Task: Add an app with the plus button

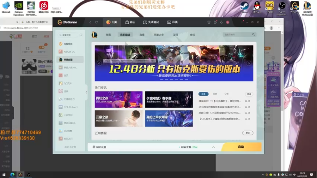Action: click(x=81, y=35)
